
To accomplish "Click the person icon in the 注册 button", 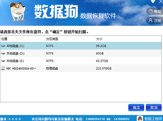I will point(151,20).
